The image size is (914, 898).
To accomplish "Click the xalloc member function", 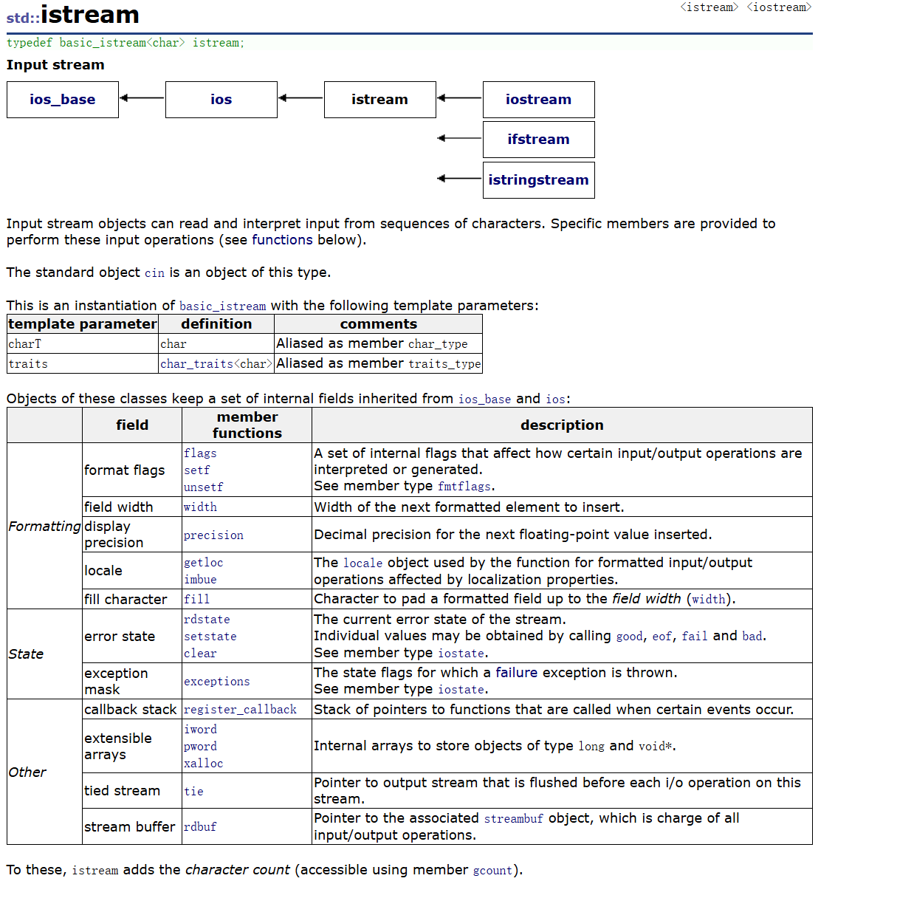I will [x=203, y=764].
